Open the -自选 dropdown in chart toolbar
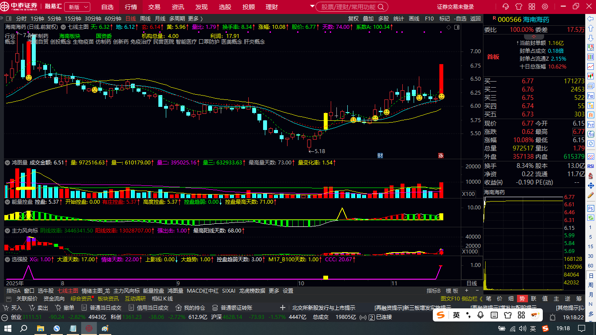The height and width of the screenshot is (335, 596). pyautogui.click(x=460, y=19)
